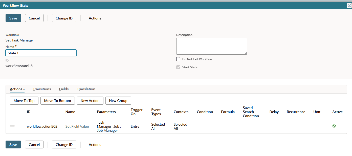This screenshot has height=156, width=352.
Task: Click the top Change ID button
Action: [x=64, y=18]
